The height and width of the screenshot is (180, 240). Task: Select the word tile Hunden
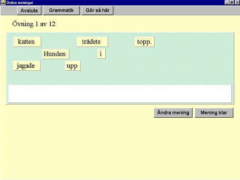[55, 54]
